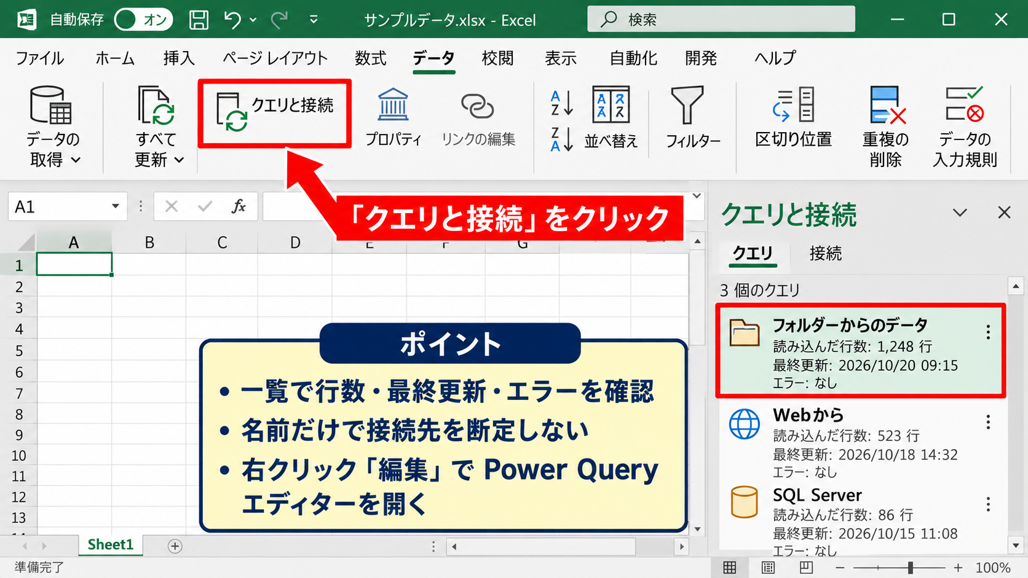The width and height of the screenshot is (1028, 578).
Task: Select the Webから query entry
Action: pyautogui.click(x=861, y=442)
